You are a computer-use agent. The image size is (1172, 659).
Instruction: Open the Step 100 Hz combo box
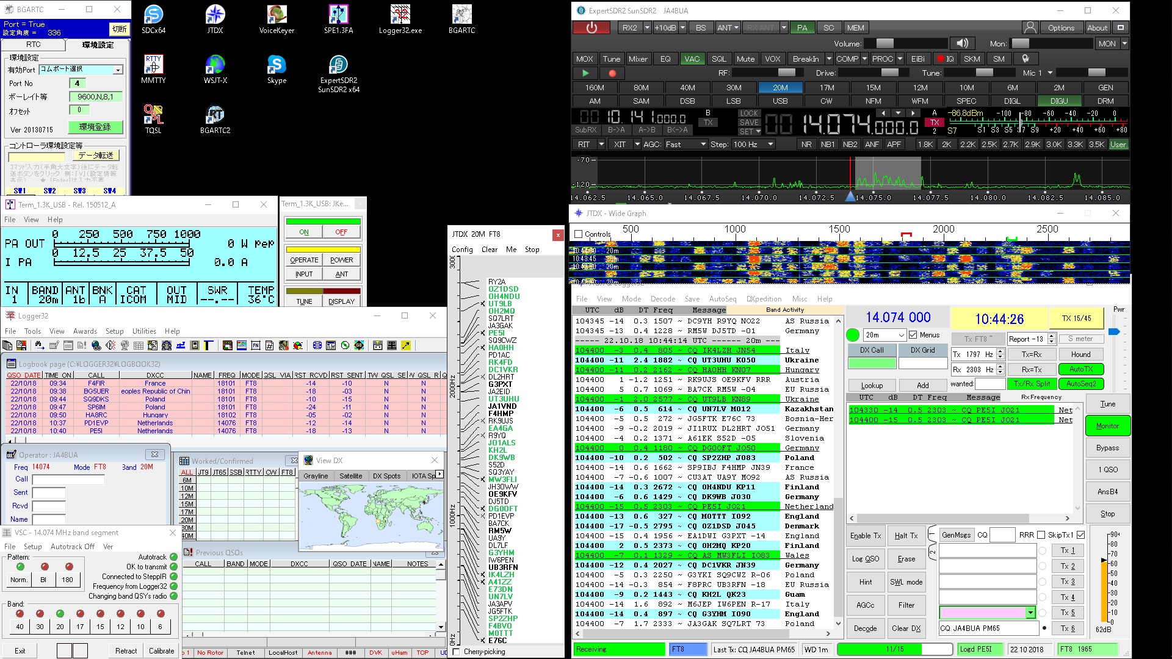tap(753, 144)
